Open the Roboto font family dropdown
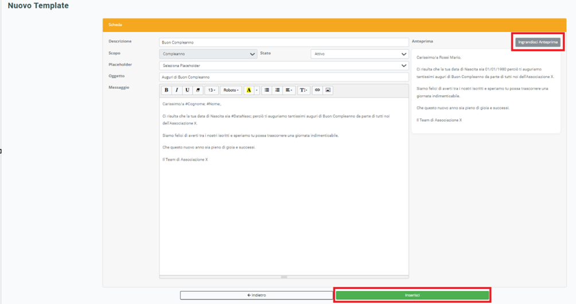 [x=231, y=90]
